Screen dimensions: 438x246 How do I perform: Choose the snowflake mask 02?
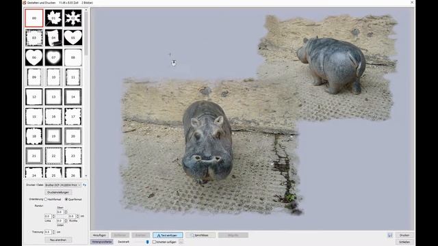[73, 18]
